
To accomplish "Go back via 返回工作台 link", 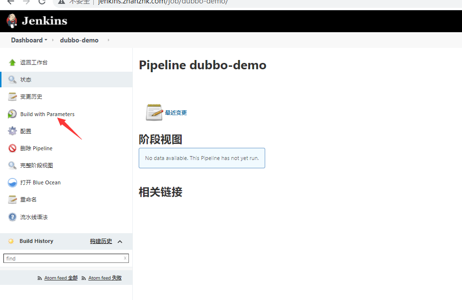I will tap(34, 62).
